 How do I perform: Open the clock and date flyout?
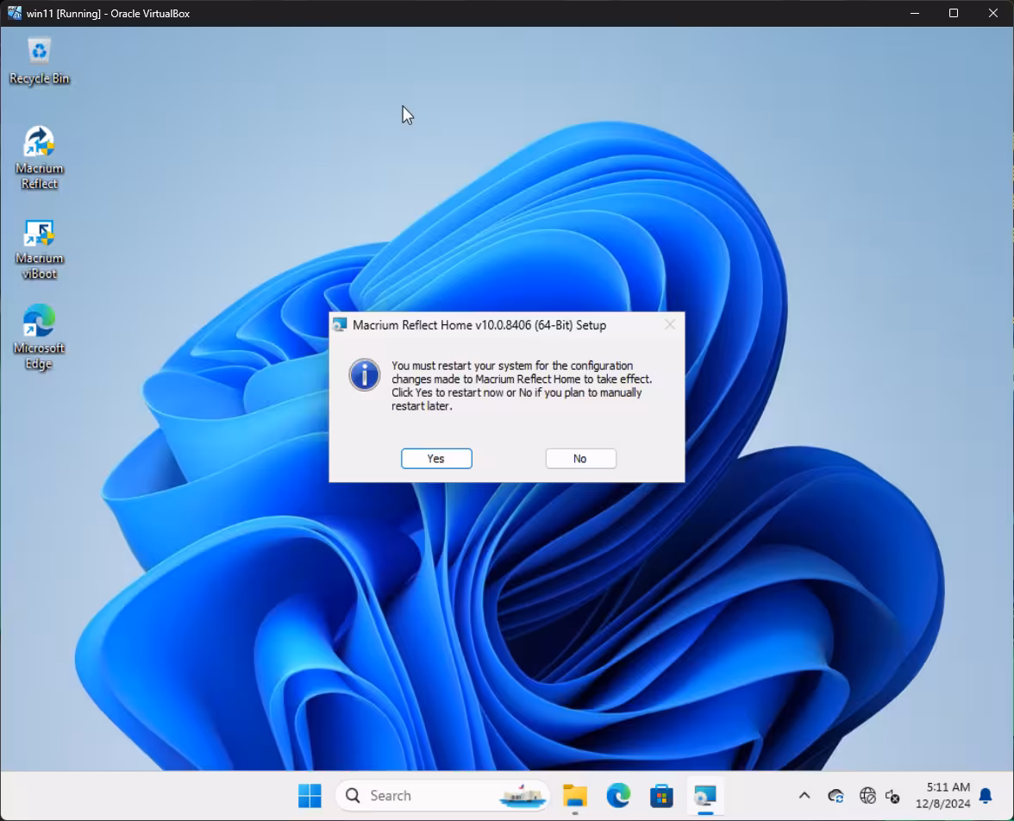coord(942,795)
